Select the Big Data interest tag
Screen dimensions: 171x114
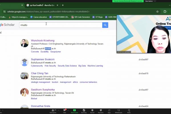(x=82, y=66)
